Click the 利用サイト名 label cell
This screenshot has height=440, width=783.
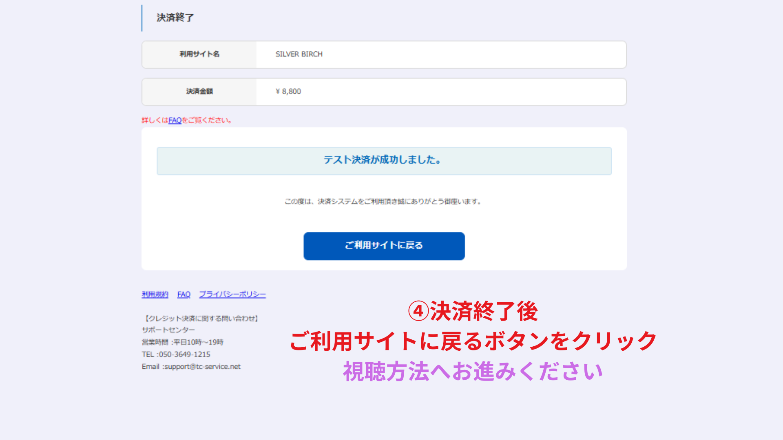pyautogui.click(x=199, y=54)
